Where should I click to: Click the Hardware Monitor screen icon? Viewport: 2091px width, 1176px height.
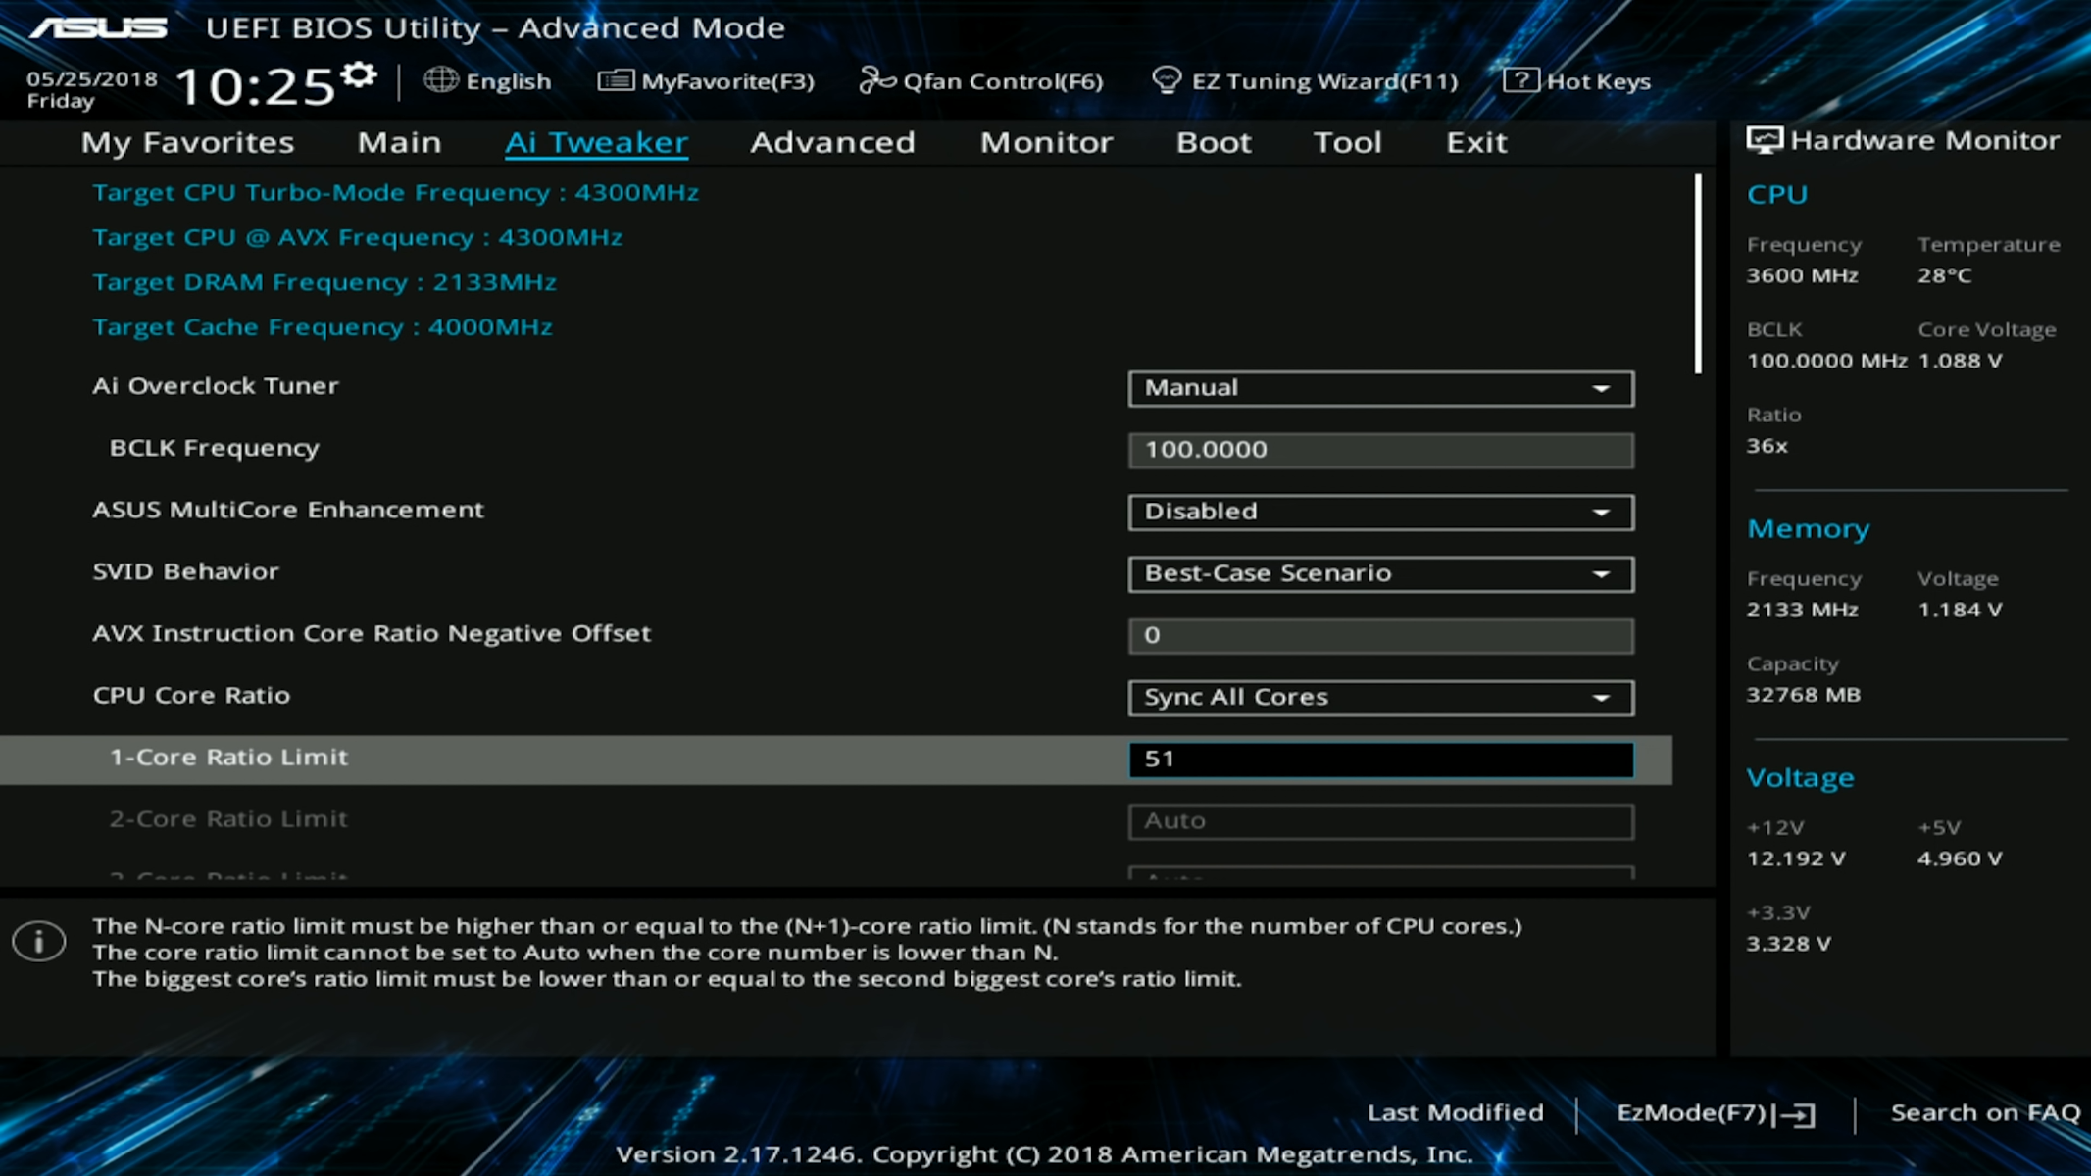pos(1765,140)
